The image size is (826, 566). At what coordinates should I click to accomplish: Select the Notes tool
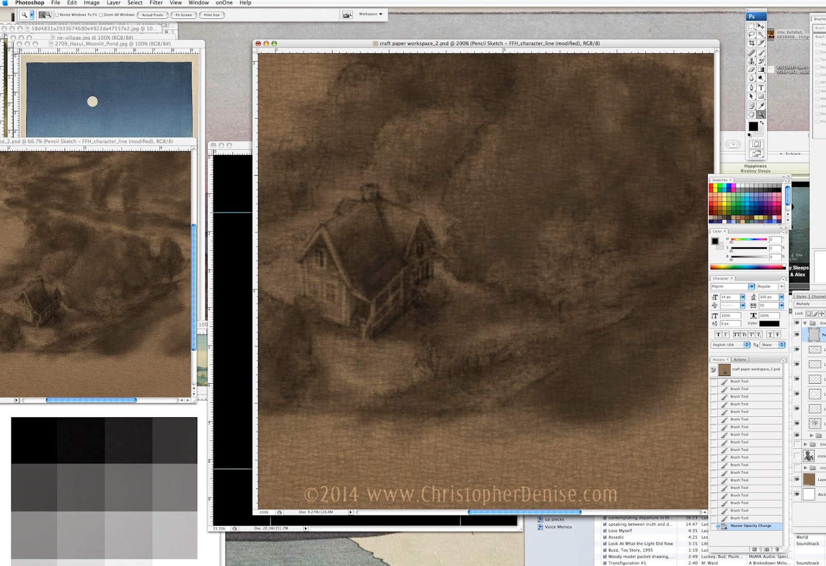click(x=752, y=106)
